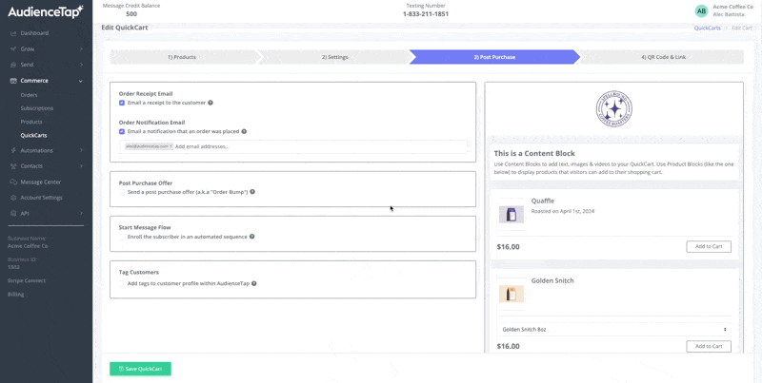Click the Commerce sidebar icon
Screen dimensions: 762x383
click(13, 81)
